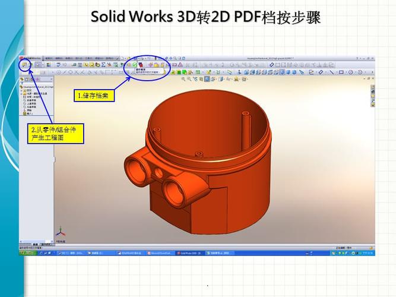Click the feature tree filter input field

[39, 83]
